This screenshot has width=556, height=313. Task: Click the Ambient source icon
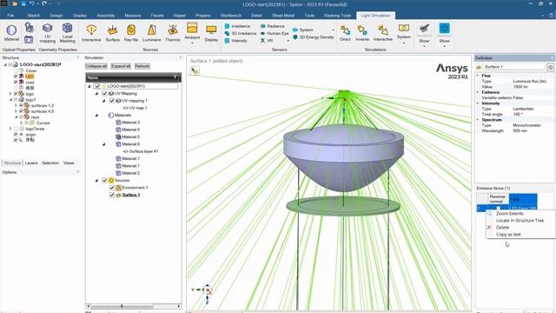192,28
